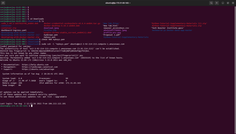Click the 'cd Downloads' command text
Screen dimensions: 236x134
click(x=37, y=19)
